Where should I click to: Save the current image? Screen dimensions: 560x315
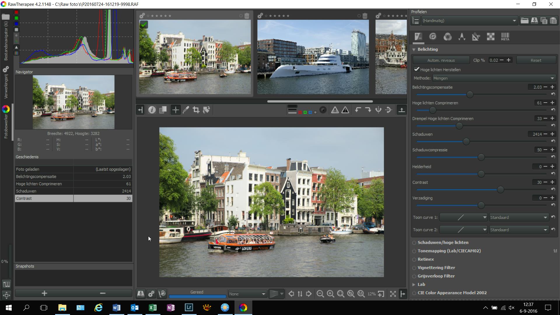[141, 294]
